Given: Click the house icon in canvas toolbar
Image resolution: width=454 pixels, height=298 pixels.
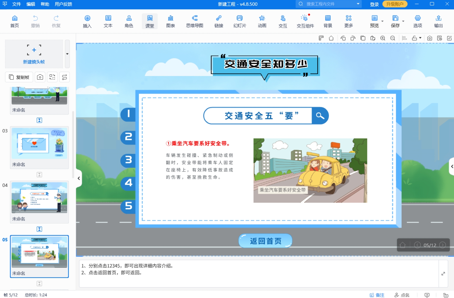Looking at the screenshot, I should point(331,38).
